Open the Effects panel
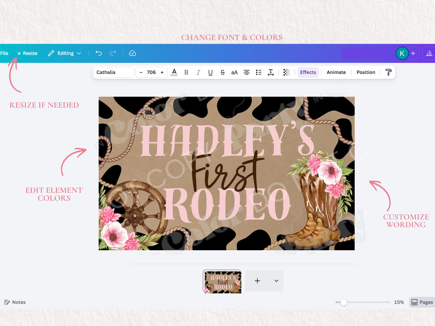Image resolution: width=435 pixels, height=326 pixels. (308, 72)
